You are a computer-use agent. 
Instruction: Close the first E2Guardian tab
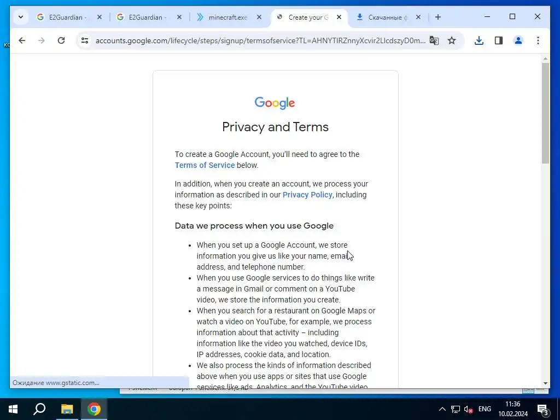tap(100, 17)
